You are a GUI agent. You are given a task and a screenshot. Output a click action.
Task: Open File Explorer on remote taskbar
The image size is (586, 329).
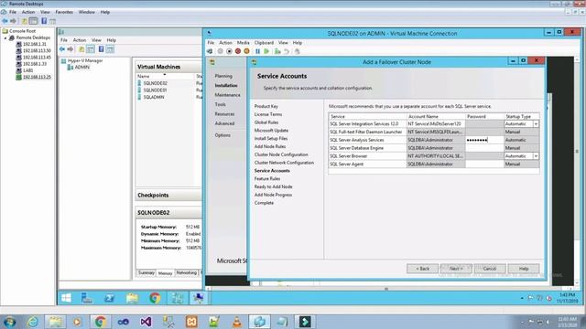[132, 298]
